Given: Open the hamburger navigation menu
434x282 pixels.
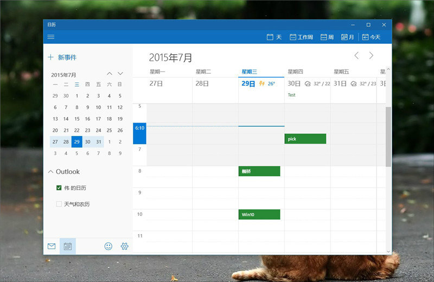Looking at the screenshot, I should pyautogui.click(x=50, y=37).
